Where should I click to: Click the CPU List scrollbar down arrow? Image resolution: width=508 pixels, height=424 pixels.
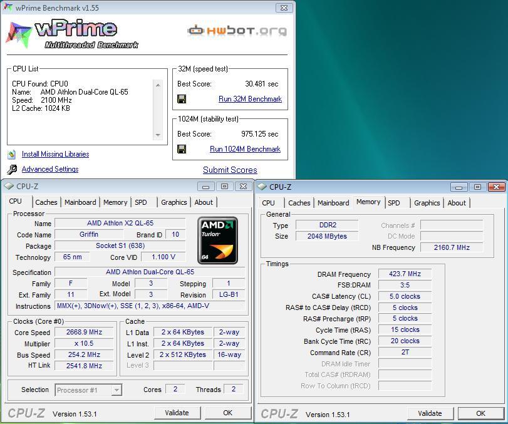pos(158,135)
